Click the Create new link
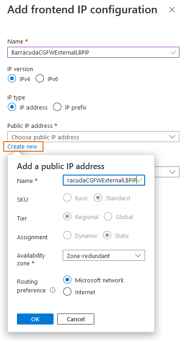This screenshot has width=184, height=341. click(x=22, y=147)
